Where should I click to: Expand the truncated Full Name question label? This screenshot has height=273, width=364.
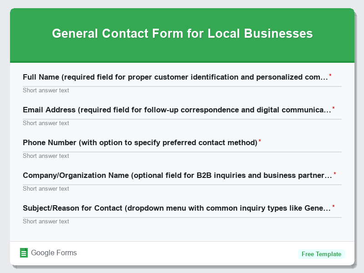pos(177,77)
